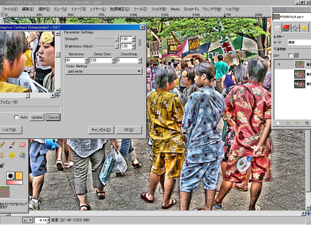Screen dimensions: 311x225
Task: Toggle the layer Lock checkbox
Action: 290,55
